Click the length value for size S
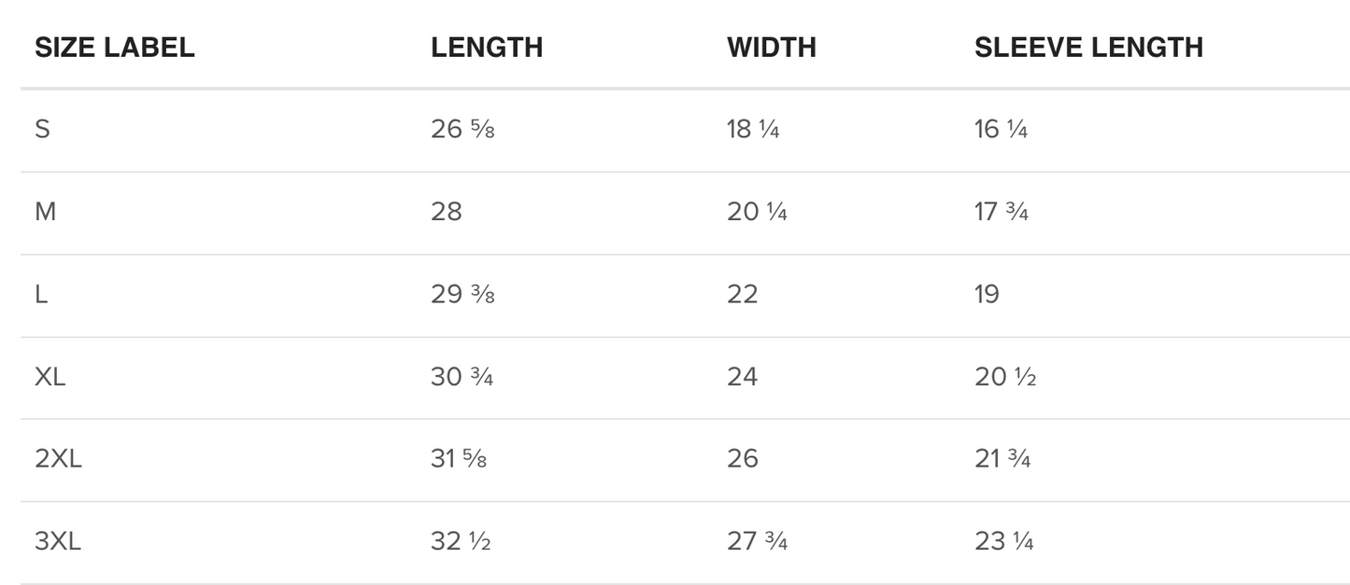The height and width of the screenshot is (585, 1350). 462,130
